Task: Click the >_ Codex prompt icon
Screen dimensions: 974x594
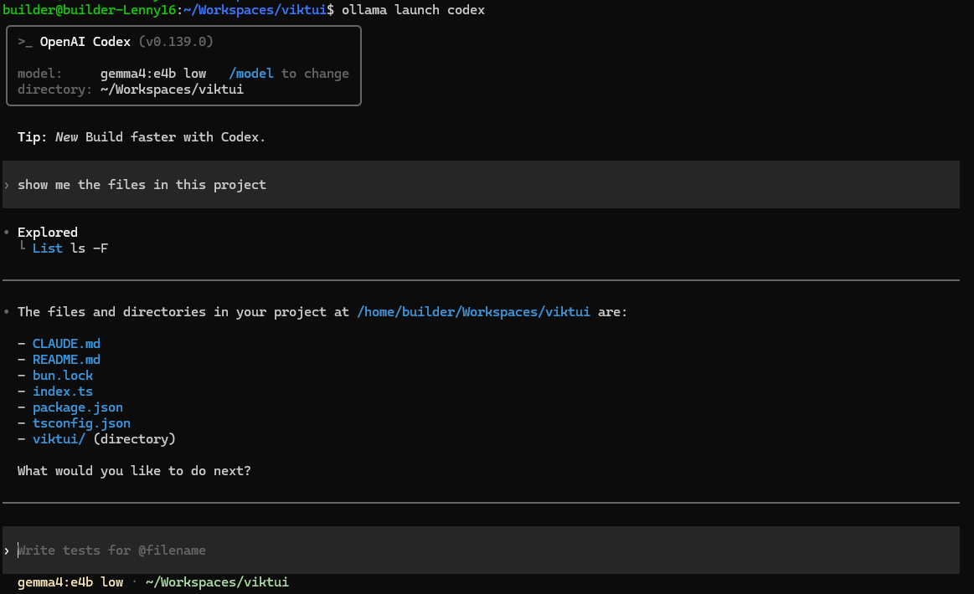Action: [25, 42]
